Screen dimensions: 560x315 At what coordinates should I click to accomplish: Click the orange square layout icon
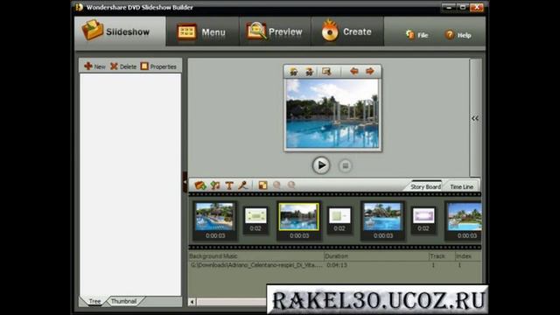pos(262,185)
